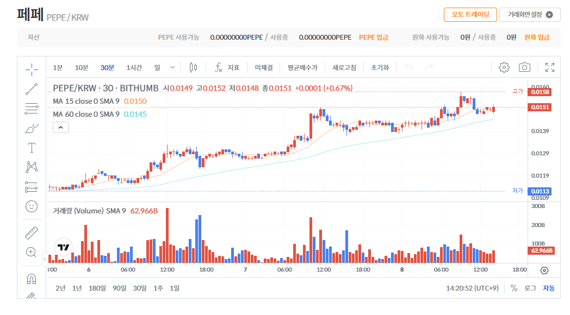The height and width of the screenshot is (315, 570).
Task: Set date range to 30일
Action: [x=140, y=288]
